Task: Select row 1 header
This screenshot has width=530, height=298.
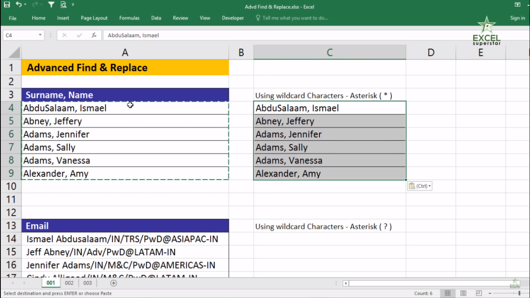Action: point(11,68)
